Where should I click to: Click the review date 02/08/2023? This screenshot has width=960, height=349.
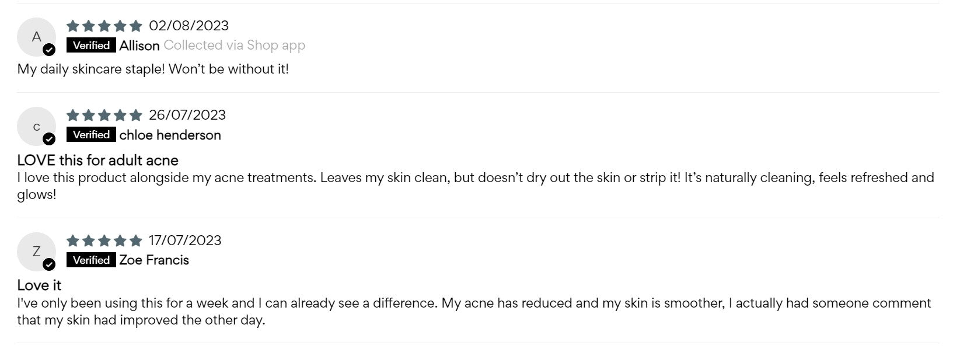(188, 26)
